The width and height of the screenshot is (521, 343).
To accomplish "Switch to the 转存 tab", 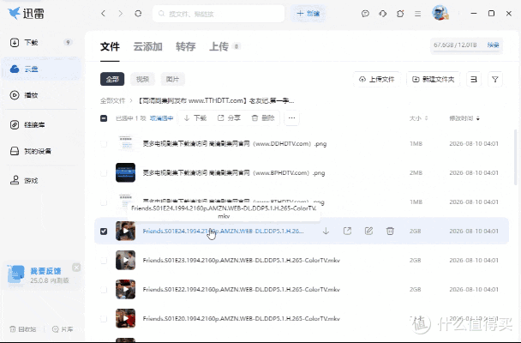I will (x=185, y=46).
